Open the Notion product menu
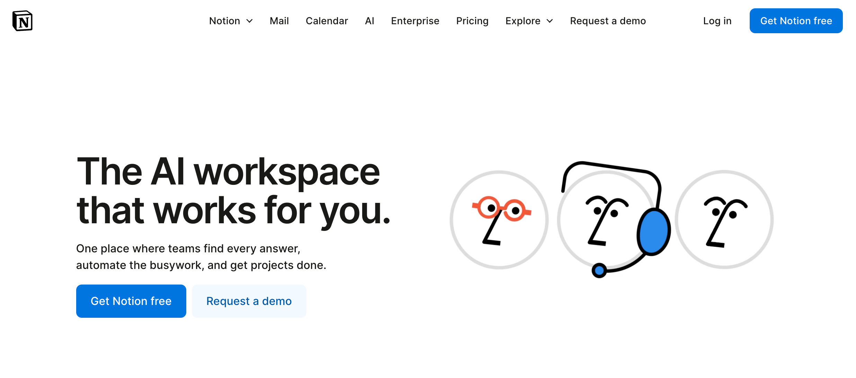Image resolution: width=856 pixels, height=378 pixels. 225,21
